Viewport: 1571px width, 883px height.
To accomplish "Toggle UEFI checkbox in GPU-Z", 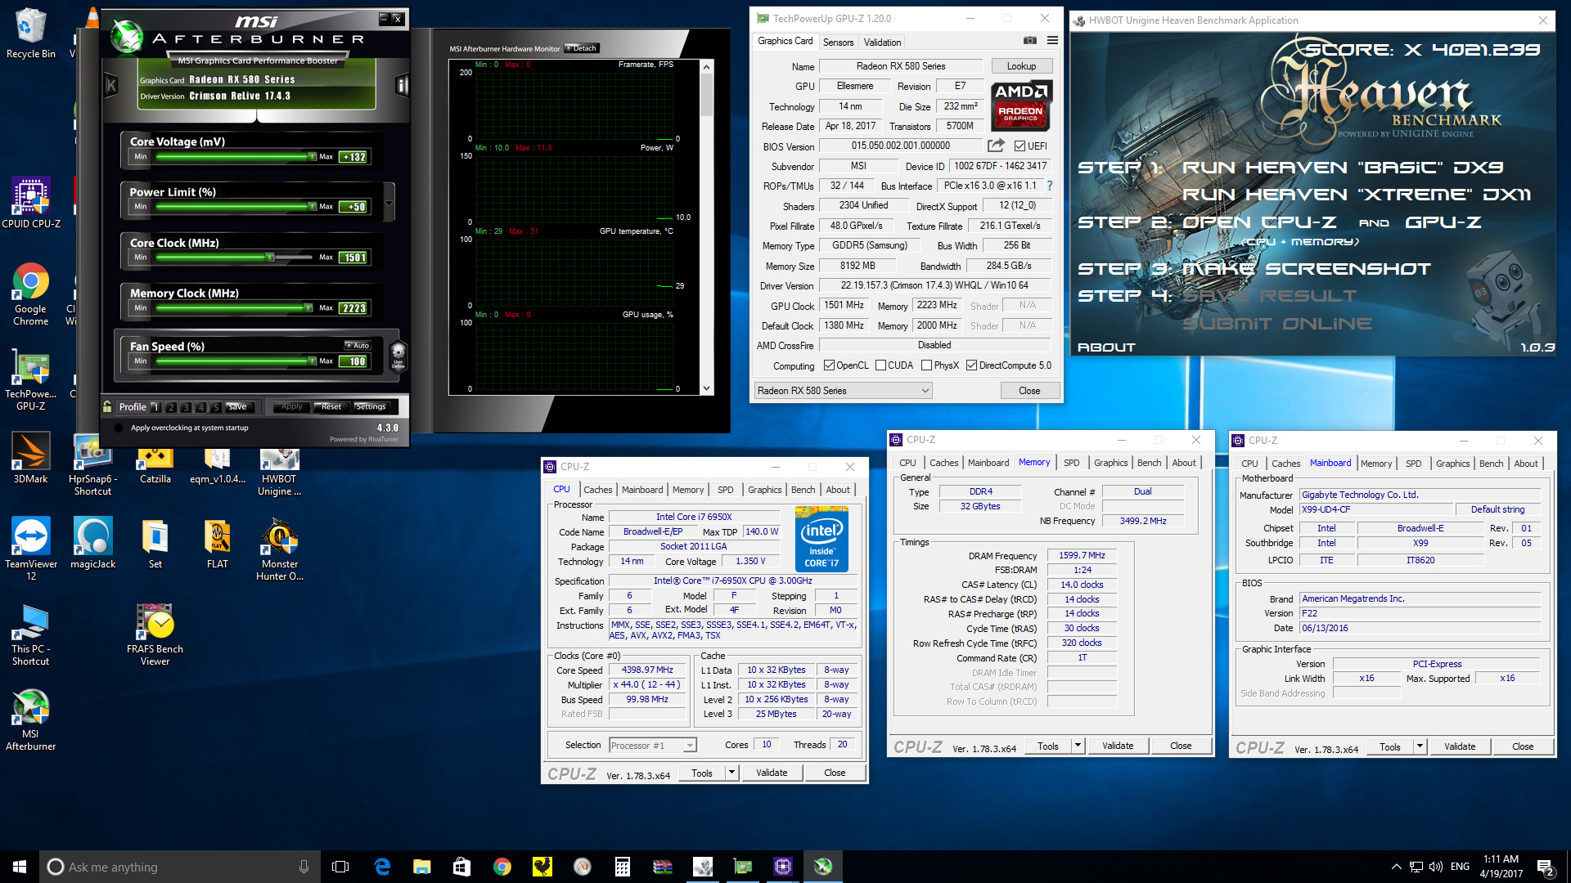I will click(1020, 146).
